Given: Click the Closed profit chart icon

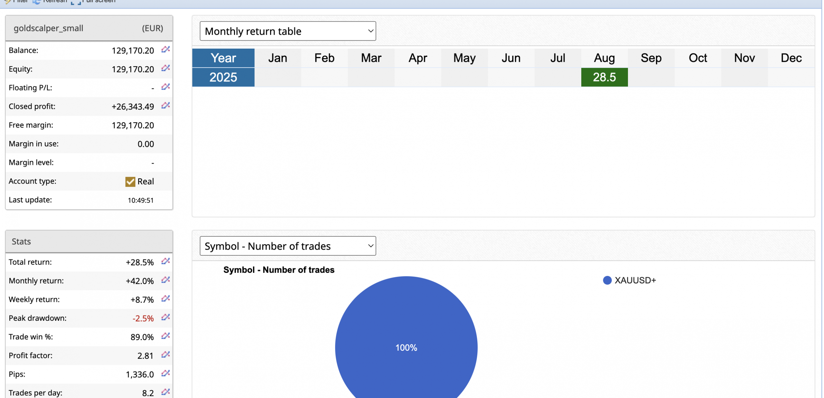Looking at the screenshot, I should [165, 106].
